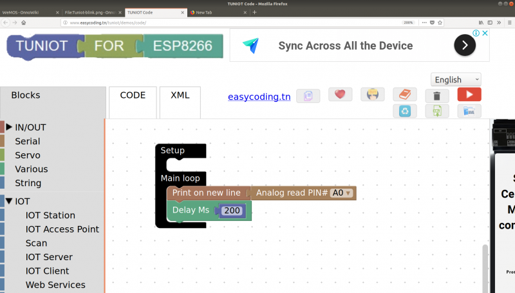Click the load XML folder icon

point(469,111)
